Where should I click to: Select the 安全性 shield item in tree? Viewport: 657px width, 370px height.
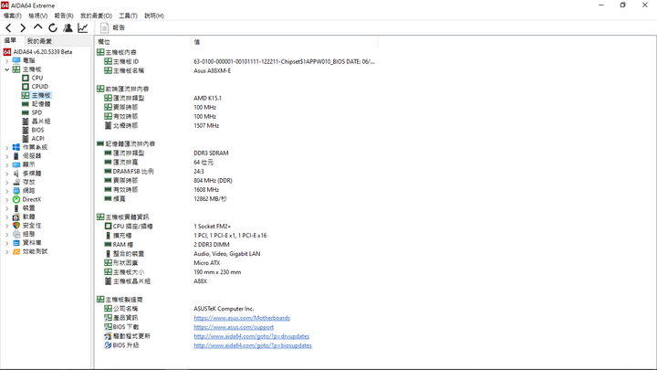pos(16,226)
